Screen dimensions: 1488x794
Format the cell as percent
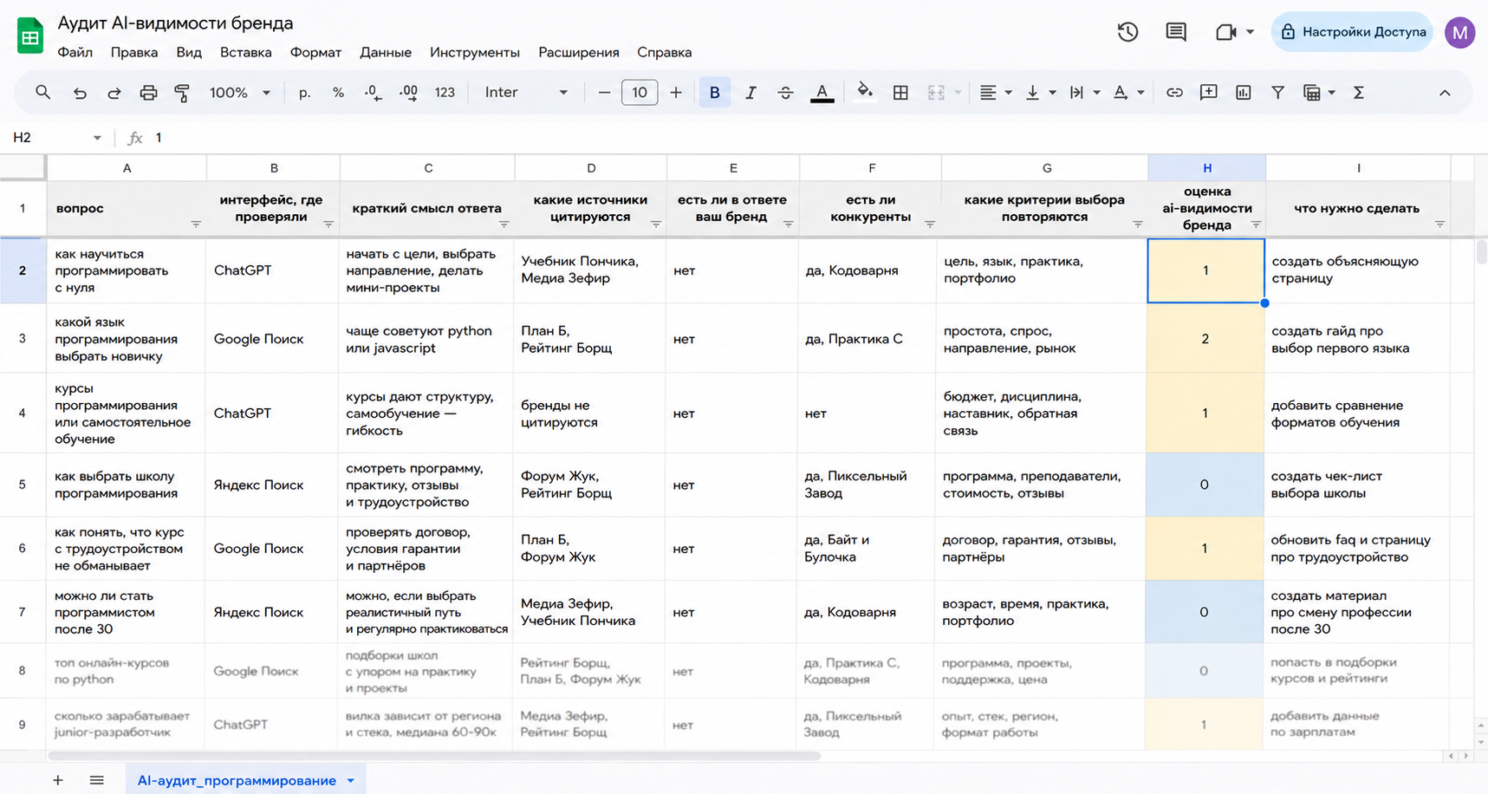338,93
